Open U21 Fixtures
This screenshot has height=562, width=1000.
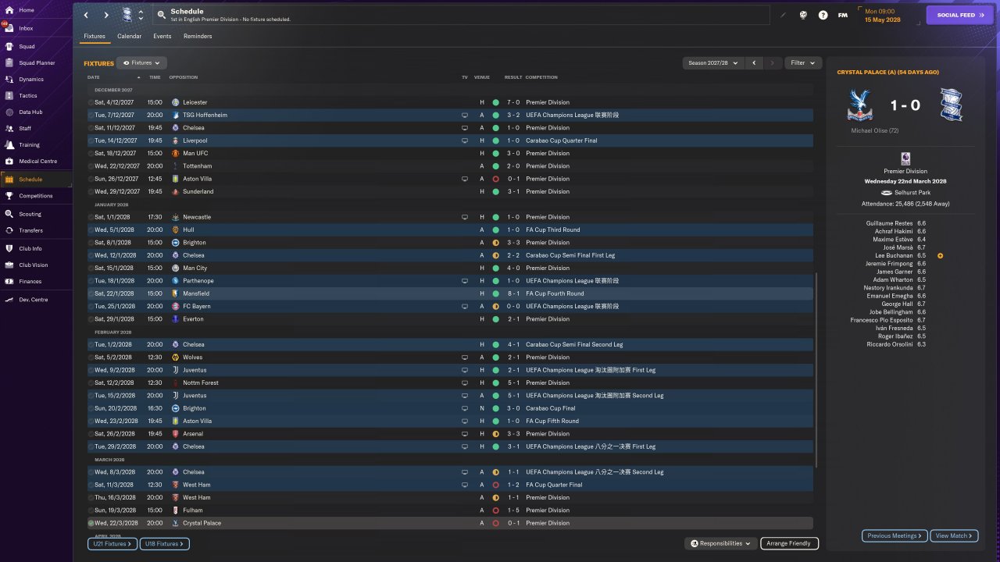point(112,543)
